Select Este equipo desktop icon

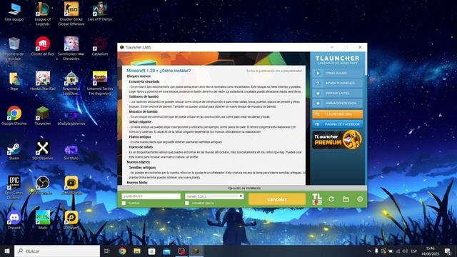point(14,11)
